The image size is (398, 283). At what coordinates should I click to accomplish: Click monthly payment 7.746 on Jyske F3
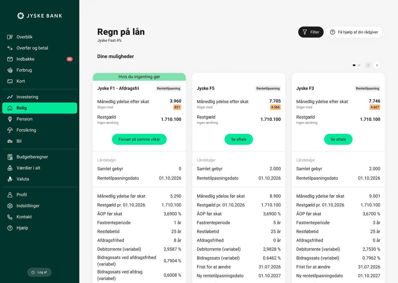tap(375, 101)
